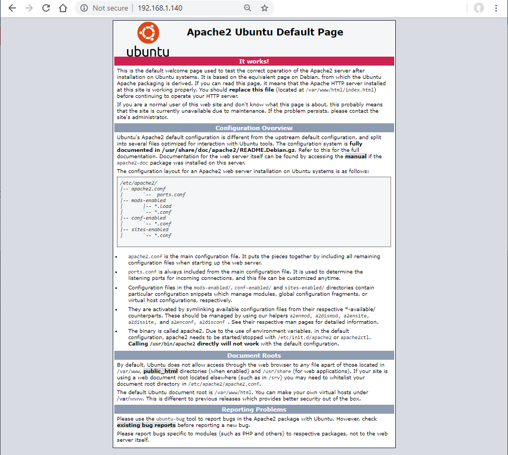The width and height of the screenshot is (508, 455).
Task: View site info via Not secure icon
Action: pos(84,8)
